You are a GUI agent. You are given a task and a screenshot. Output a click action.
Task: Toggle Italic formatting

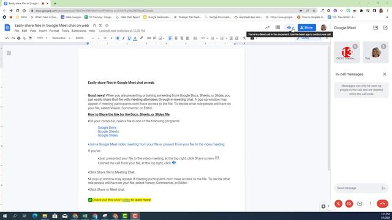point(124,38)
